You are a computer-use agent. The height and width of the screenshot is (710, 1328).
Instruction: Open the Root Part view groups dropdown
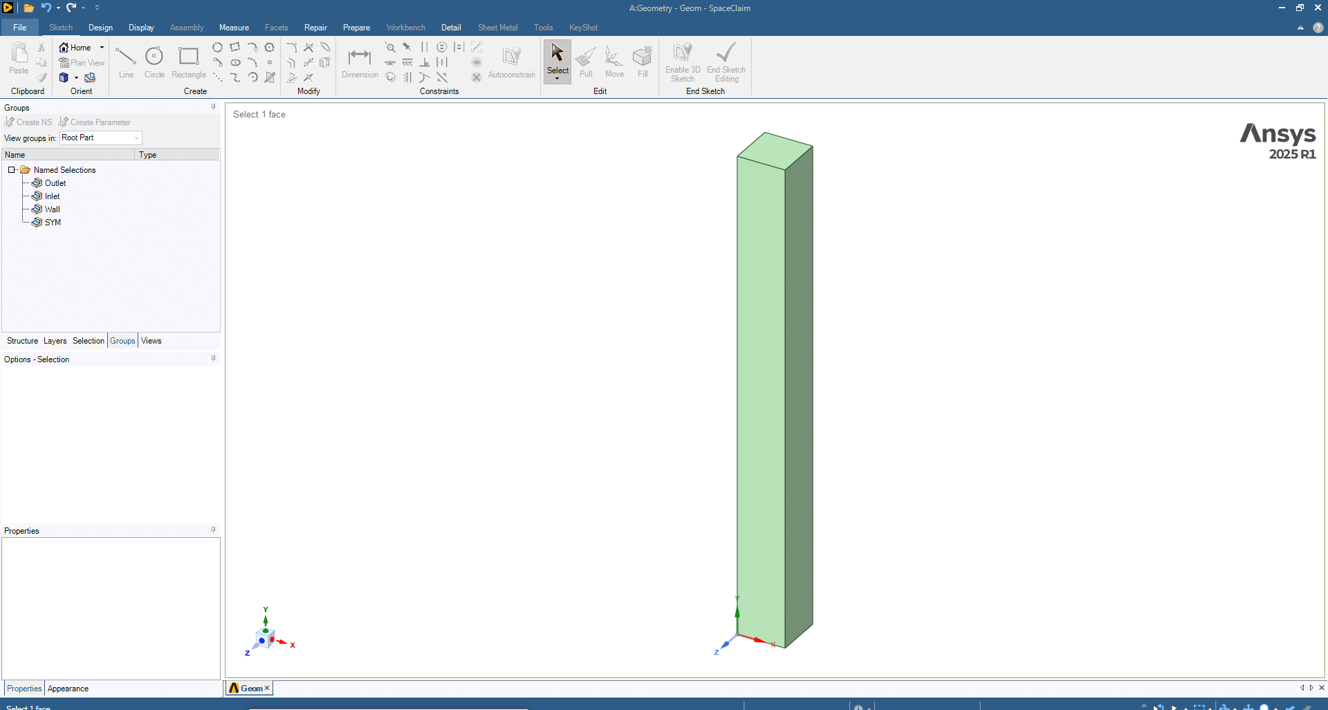point(136,138)
